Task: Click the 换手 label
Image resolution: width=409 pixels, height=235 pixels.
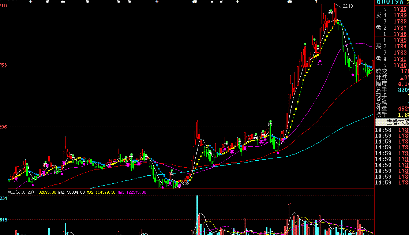Action: coord(381,115)
